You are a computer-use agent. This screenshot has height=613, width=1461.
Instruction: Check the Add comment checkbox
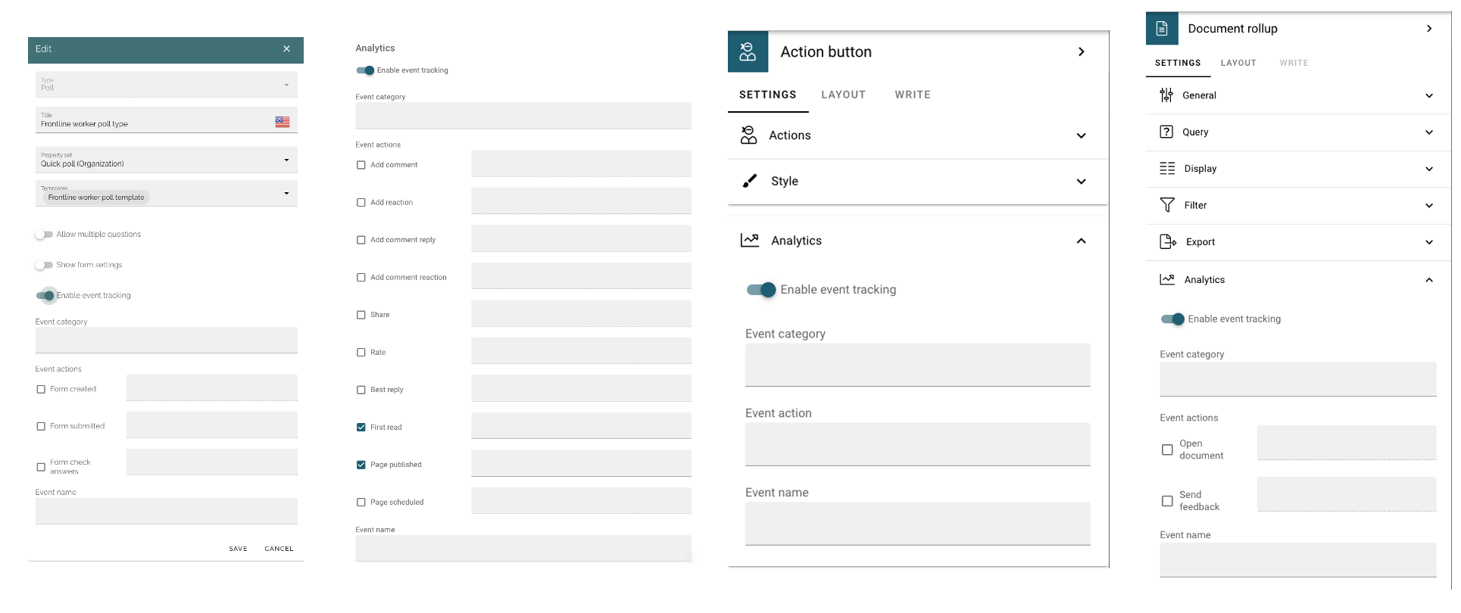point(361,165)
